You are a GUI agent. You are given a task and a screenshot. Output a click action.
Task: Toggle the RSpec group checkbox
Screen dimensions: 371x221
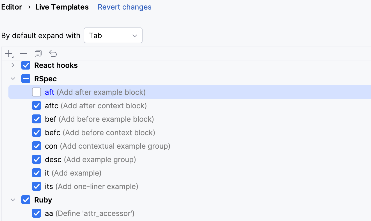tap(26, 79)
